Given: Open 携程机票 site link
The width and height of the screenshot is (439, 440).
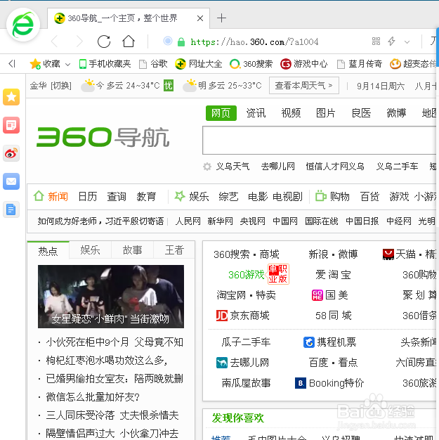Looking at the screenshot, I should coord(329,342).
